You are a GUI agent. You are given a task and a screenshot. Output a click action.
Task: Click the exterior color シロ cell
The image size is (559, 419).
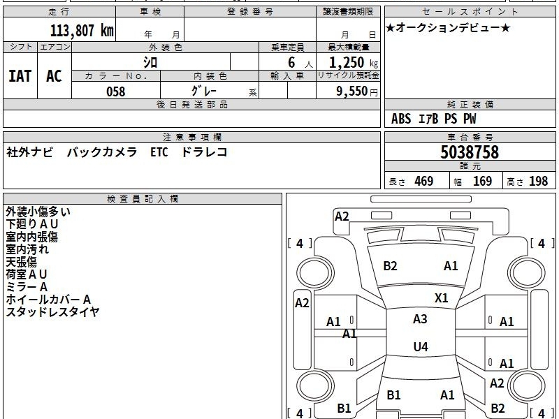[151, 61]
